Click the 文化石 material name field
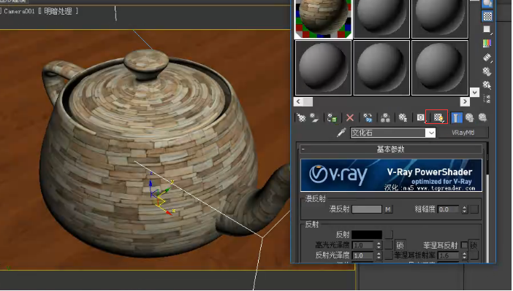Screen dimensions: 513x291 coord(388,133)
